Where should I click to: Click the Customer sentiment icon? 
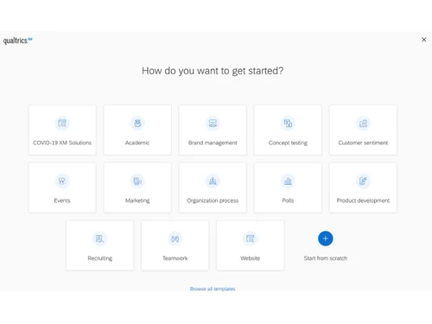[363, 124]
